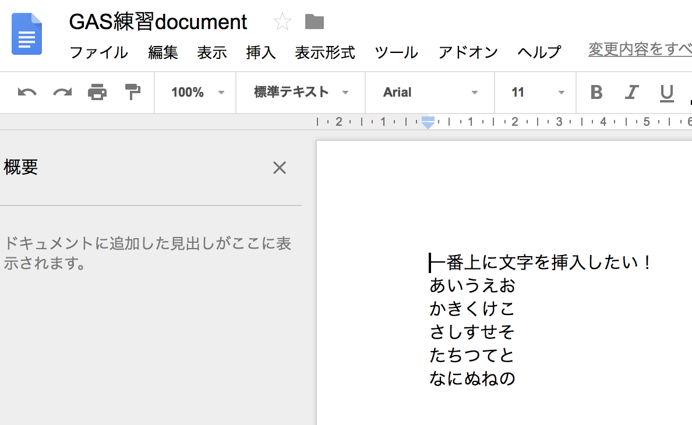
Task: Click the undo arrow icon
Action: [27, 93]
